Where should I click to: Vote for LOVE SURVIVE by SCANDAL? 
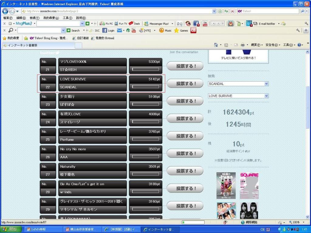click(185, 83)
